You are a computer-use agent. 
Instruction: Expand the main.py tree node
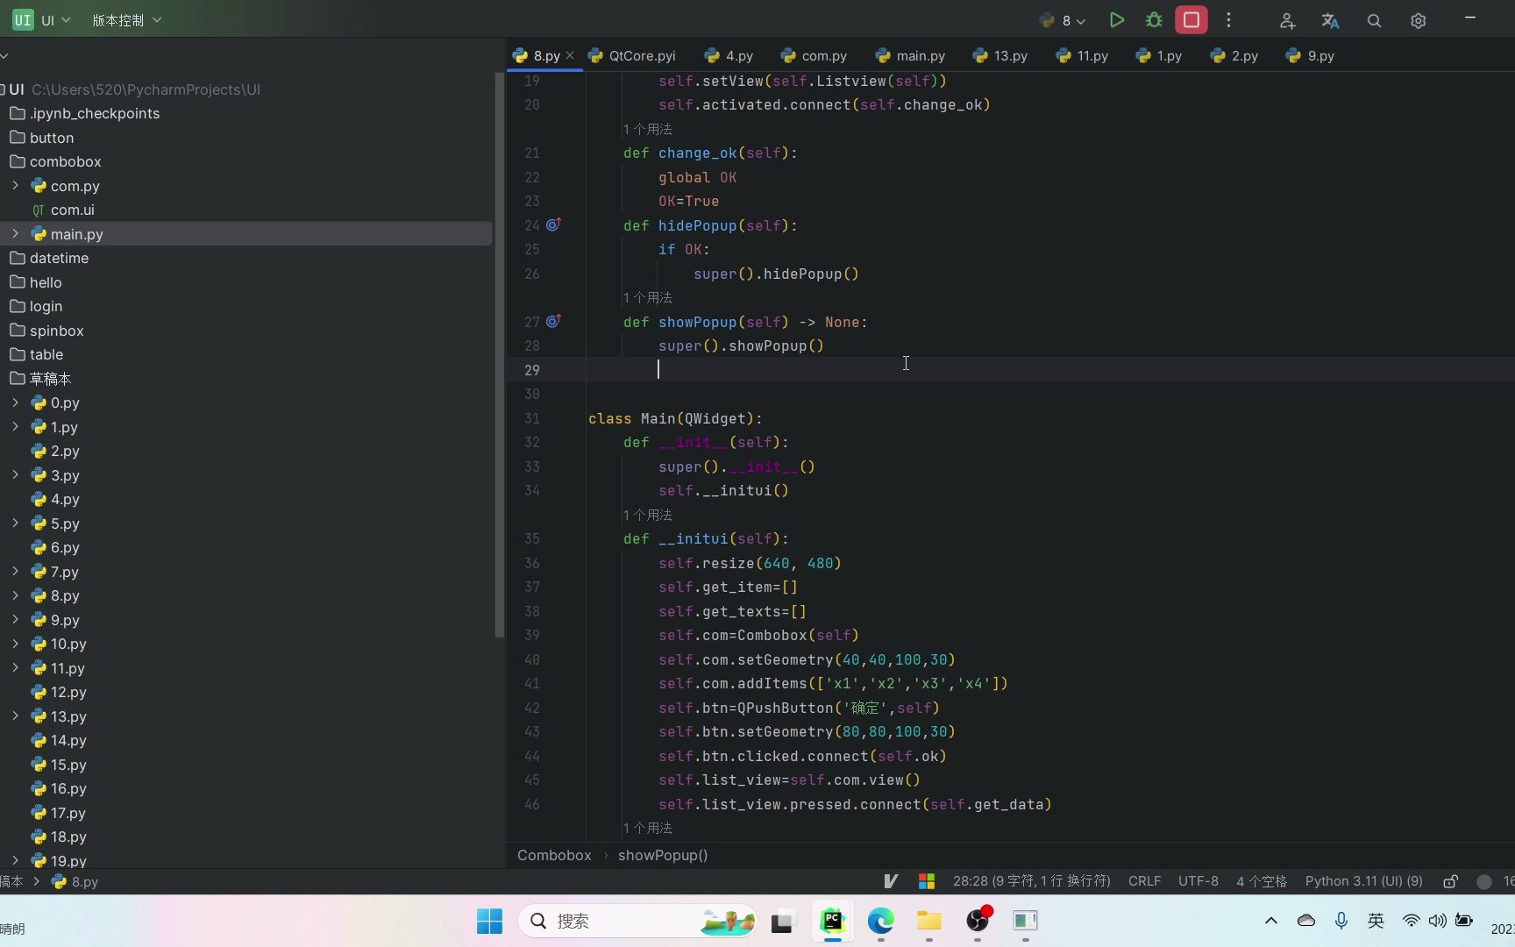[15, 233]
